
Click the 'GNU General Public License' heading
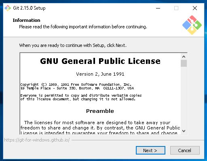pyautogui.click(x=100, y=61)
